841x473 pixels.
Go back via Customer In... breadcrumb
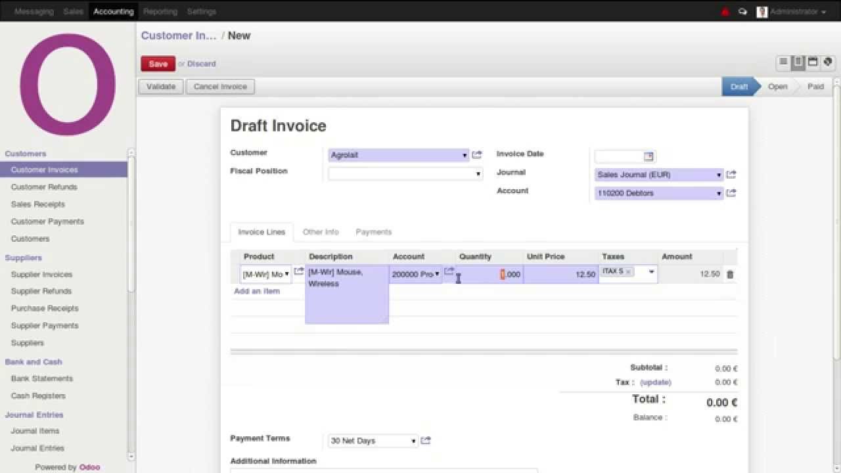[x=179, y=35]
